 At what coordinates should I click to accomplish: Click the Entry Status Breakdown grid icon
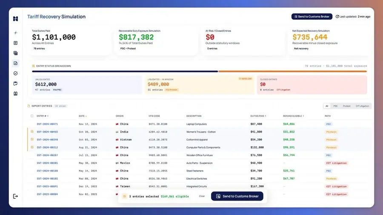click(x=34, y=66)
